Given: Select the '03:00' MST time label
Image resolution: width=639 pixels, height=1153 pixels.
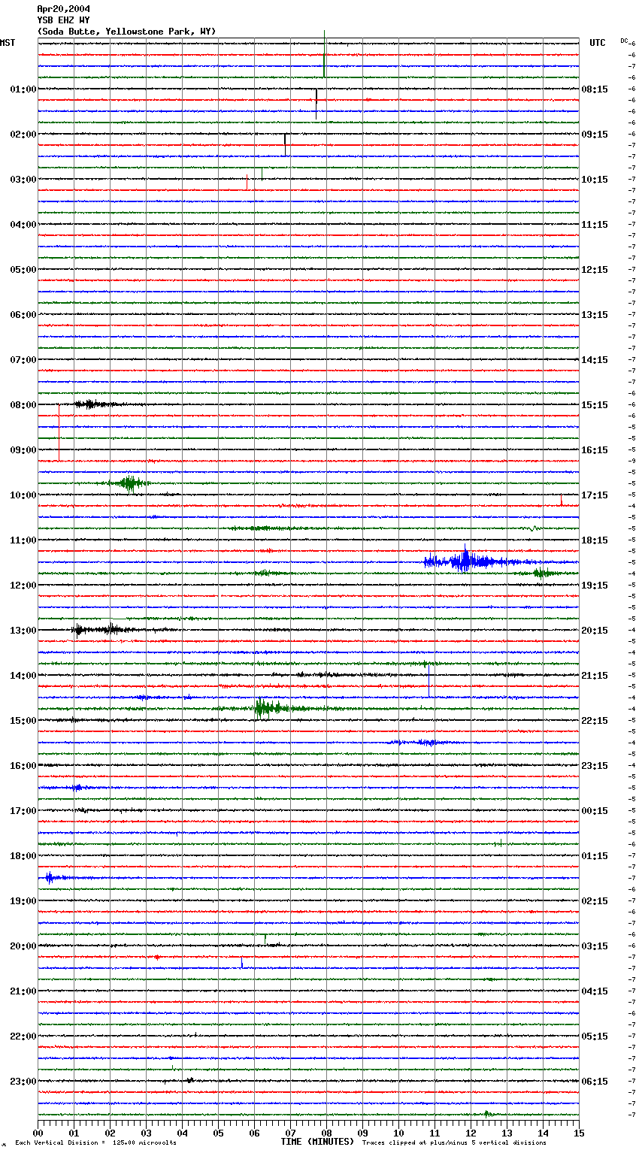Looking at the screenshot, I should pos(23,180).
